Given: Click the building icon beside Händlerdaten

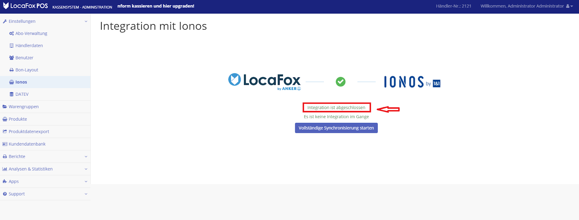Looking at the screenshot, I should point(12,46).
